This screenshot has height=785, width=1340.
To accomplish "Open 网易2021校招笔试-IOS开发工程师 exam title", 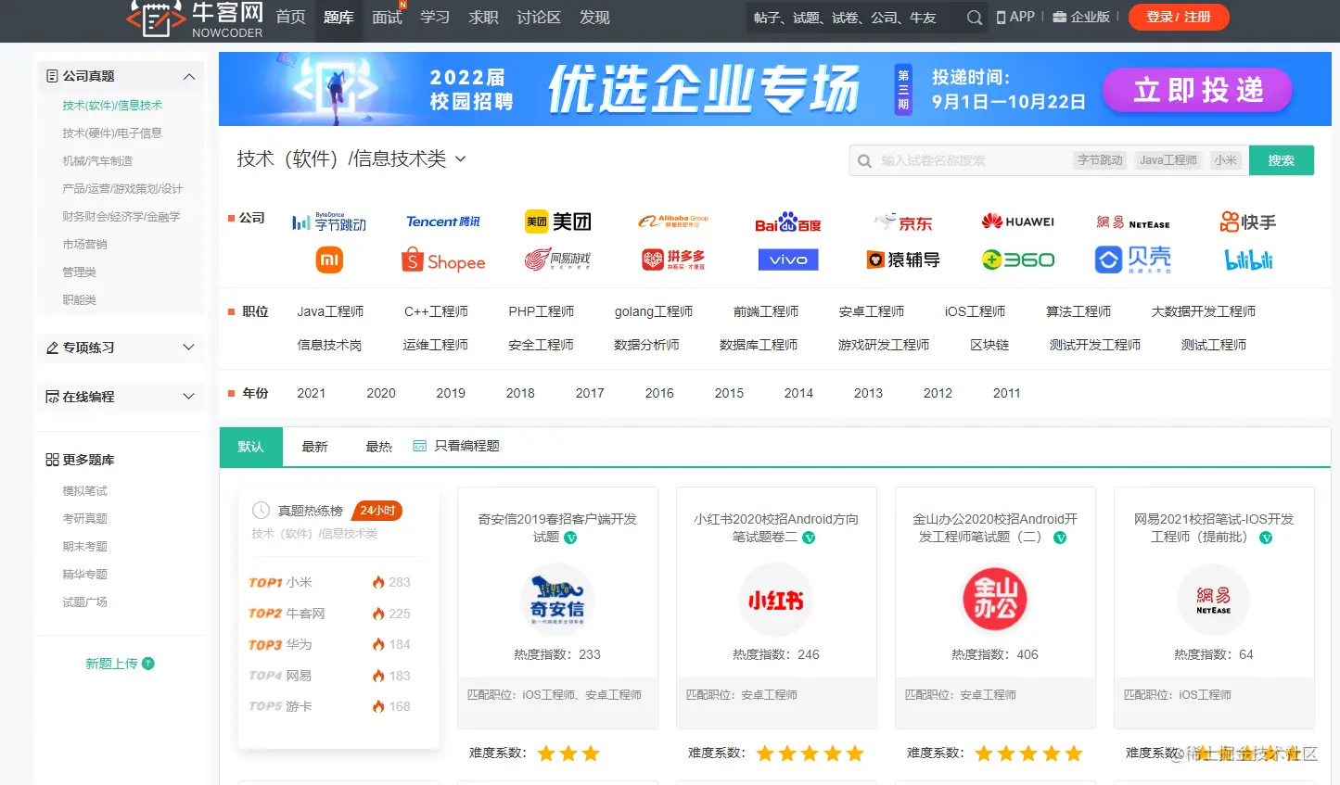I will 1214,527.
